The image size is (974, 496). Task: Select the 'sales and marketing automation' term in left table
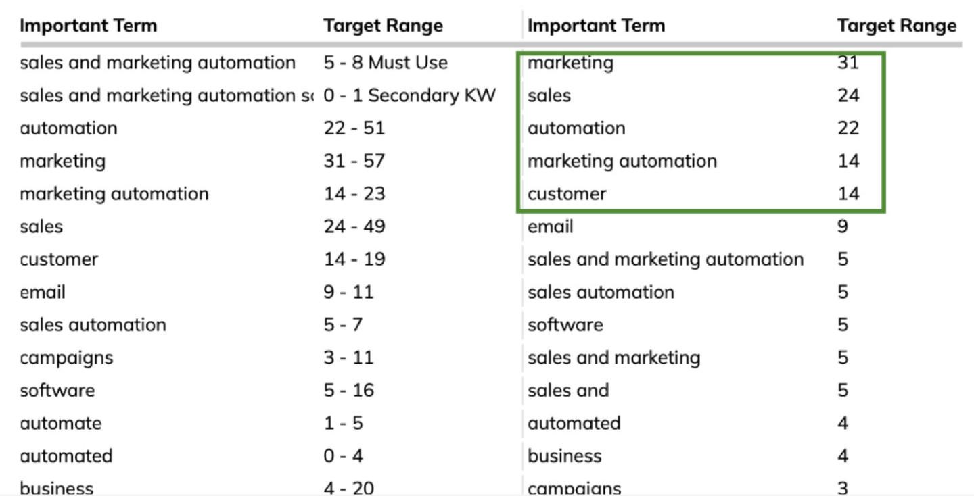click(x=158, y=63)
